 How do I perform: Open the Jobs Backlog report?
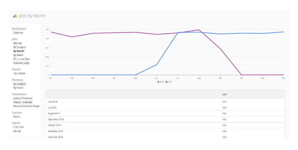tap(17, 43)
